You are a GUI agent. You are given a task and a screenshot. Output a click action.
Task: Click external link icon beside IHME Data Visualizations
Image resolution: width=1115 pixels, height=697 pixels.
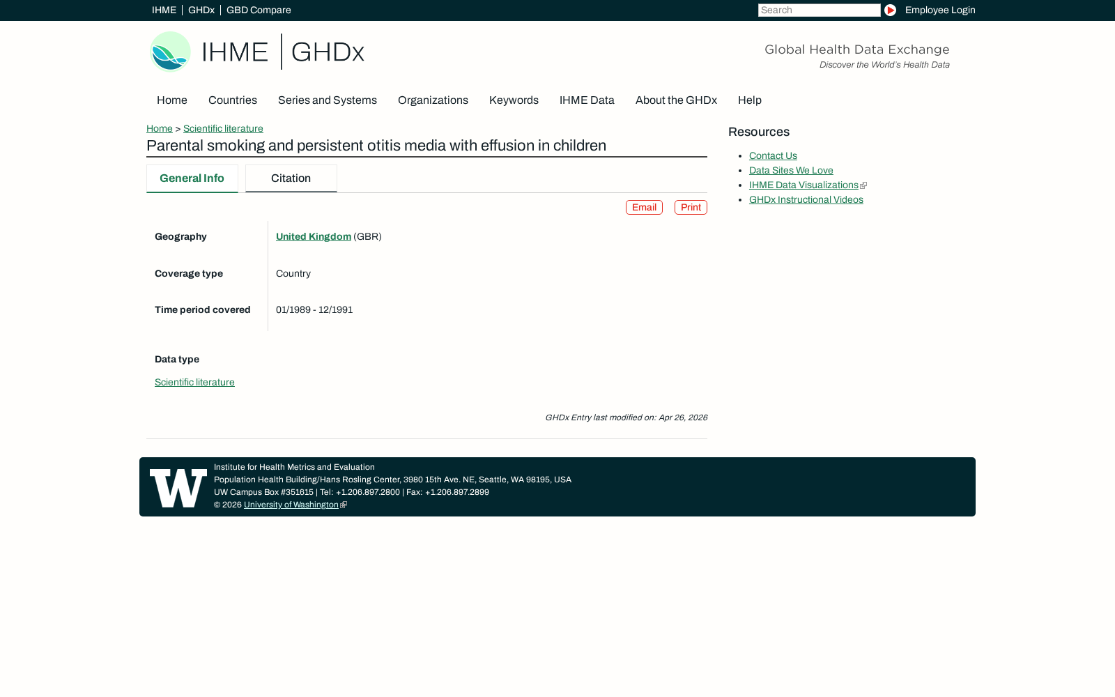click(863, 185)
